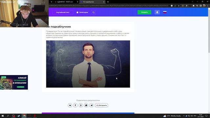
Task: Open Windows taskbar search
Action: (8, 116)
